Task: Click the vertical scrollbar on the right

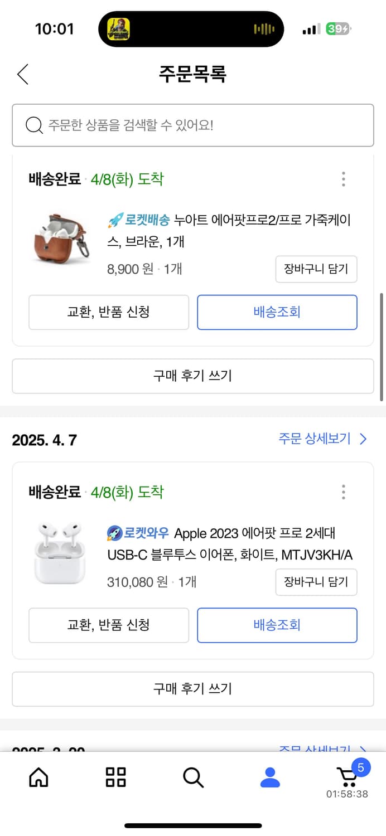Action: tap(382, 346)
